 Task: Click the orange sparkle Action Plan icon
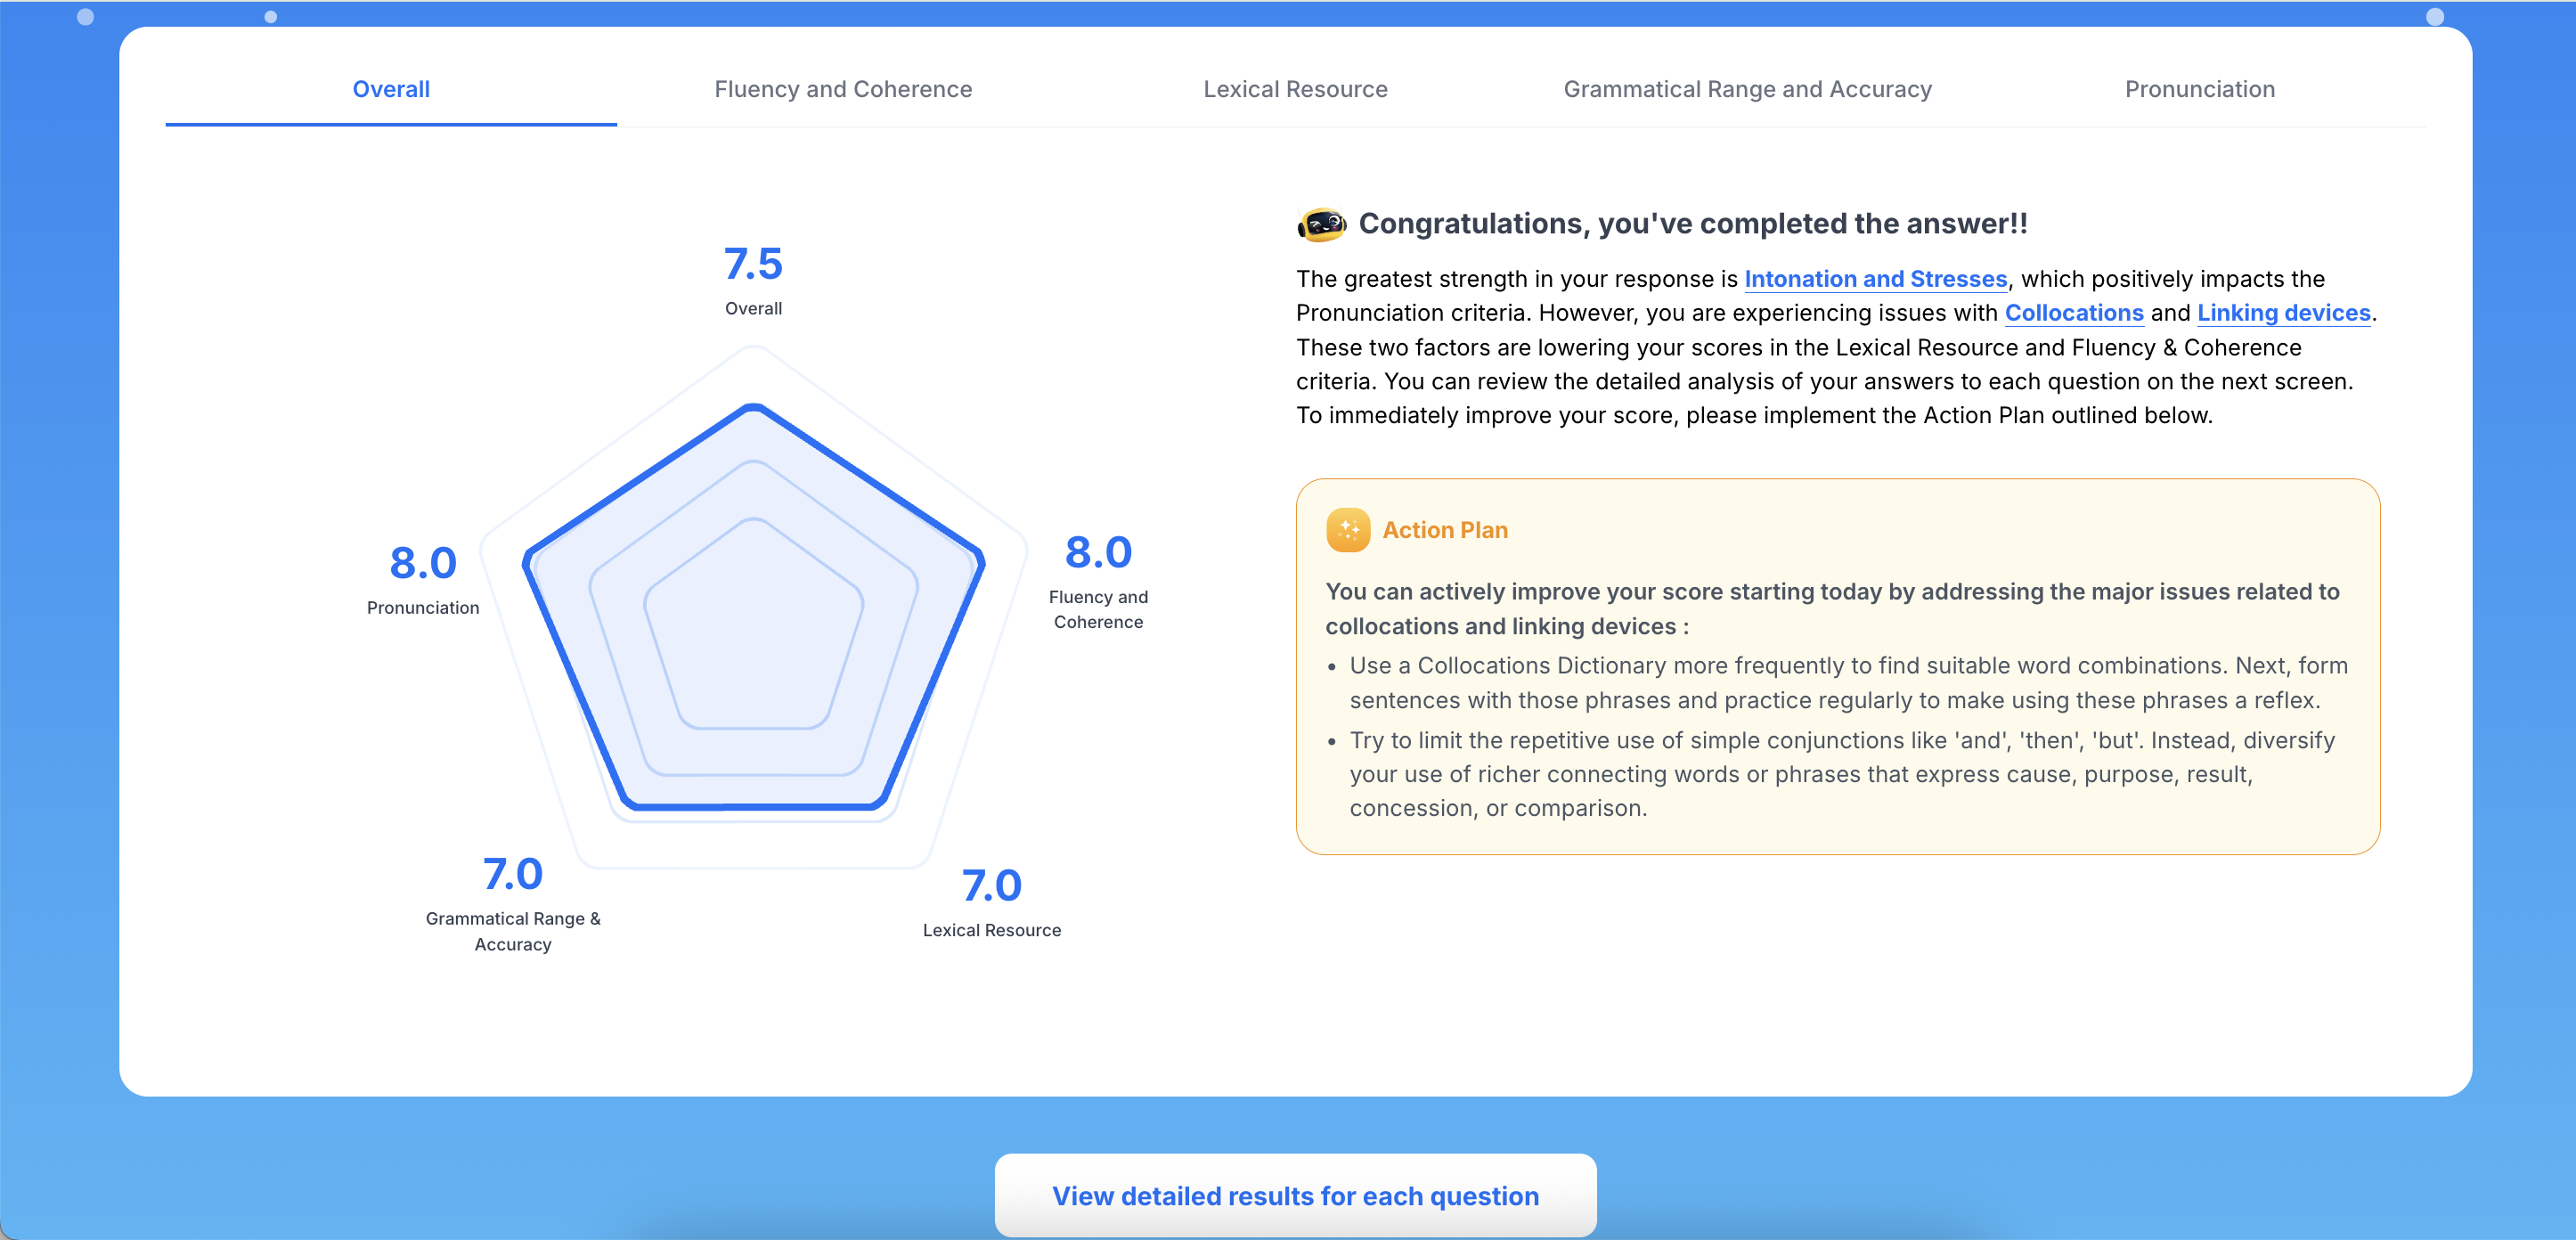1347,530
